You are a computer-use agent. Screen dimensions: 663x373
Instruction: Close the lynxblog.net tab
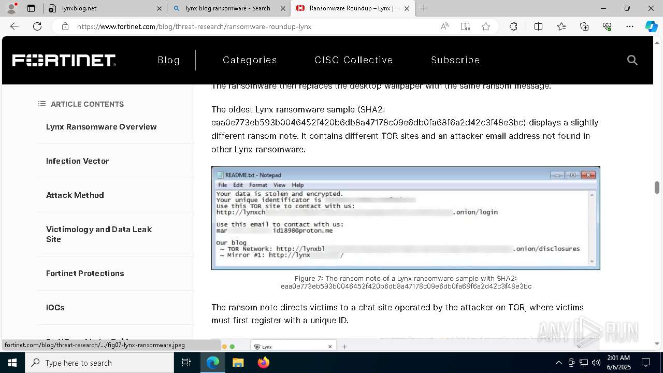pos(159,8)
